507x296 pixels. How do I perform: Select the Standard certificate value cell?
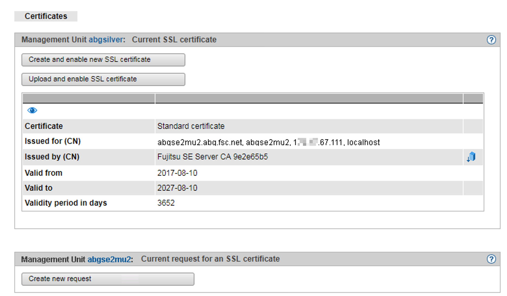(191, 126)
